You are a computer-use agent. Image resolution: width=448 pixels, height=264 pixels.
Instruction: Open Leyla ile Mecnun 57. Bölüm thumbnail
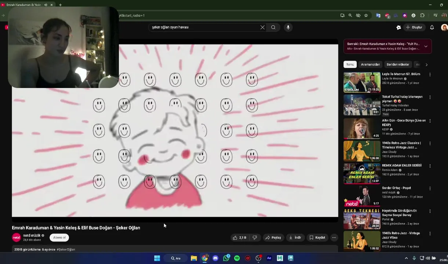(362, 82)
